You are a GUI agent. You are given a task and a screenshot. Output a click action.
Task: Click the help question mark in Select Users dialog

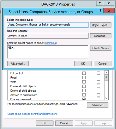(100, 11)
